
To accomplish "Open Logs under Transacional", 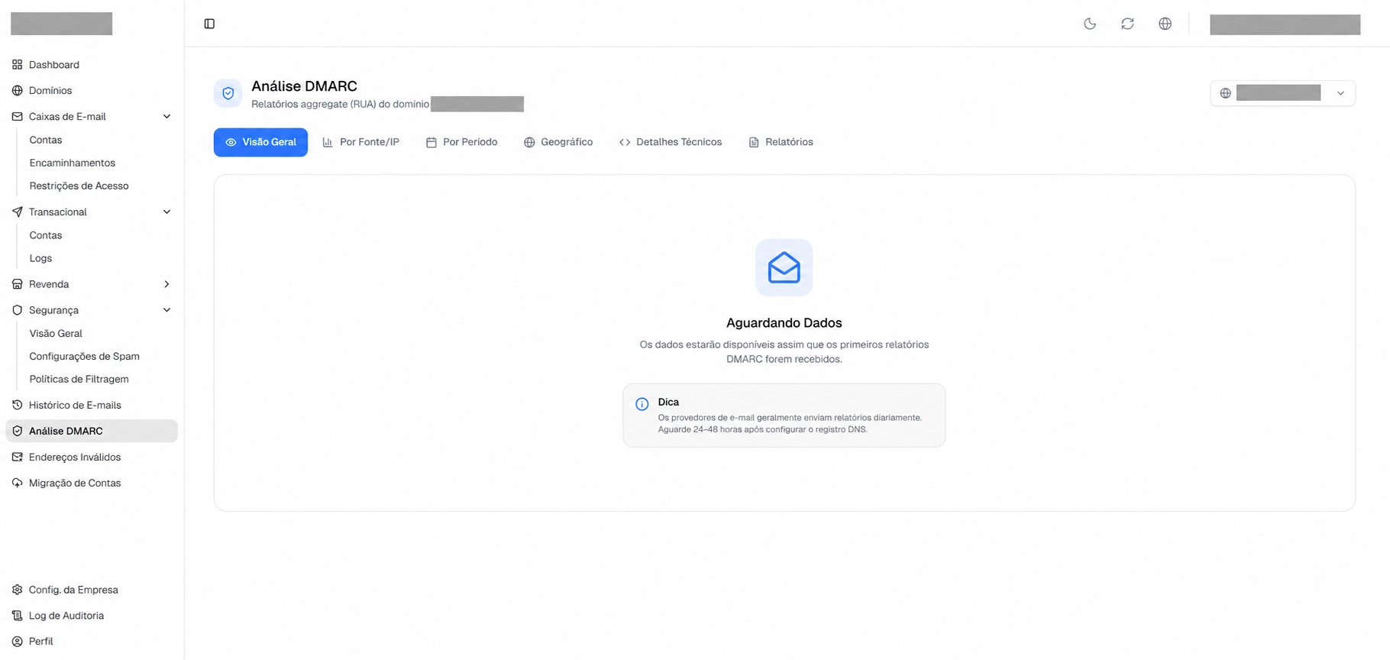I will point(40,258).
